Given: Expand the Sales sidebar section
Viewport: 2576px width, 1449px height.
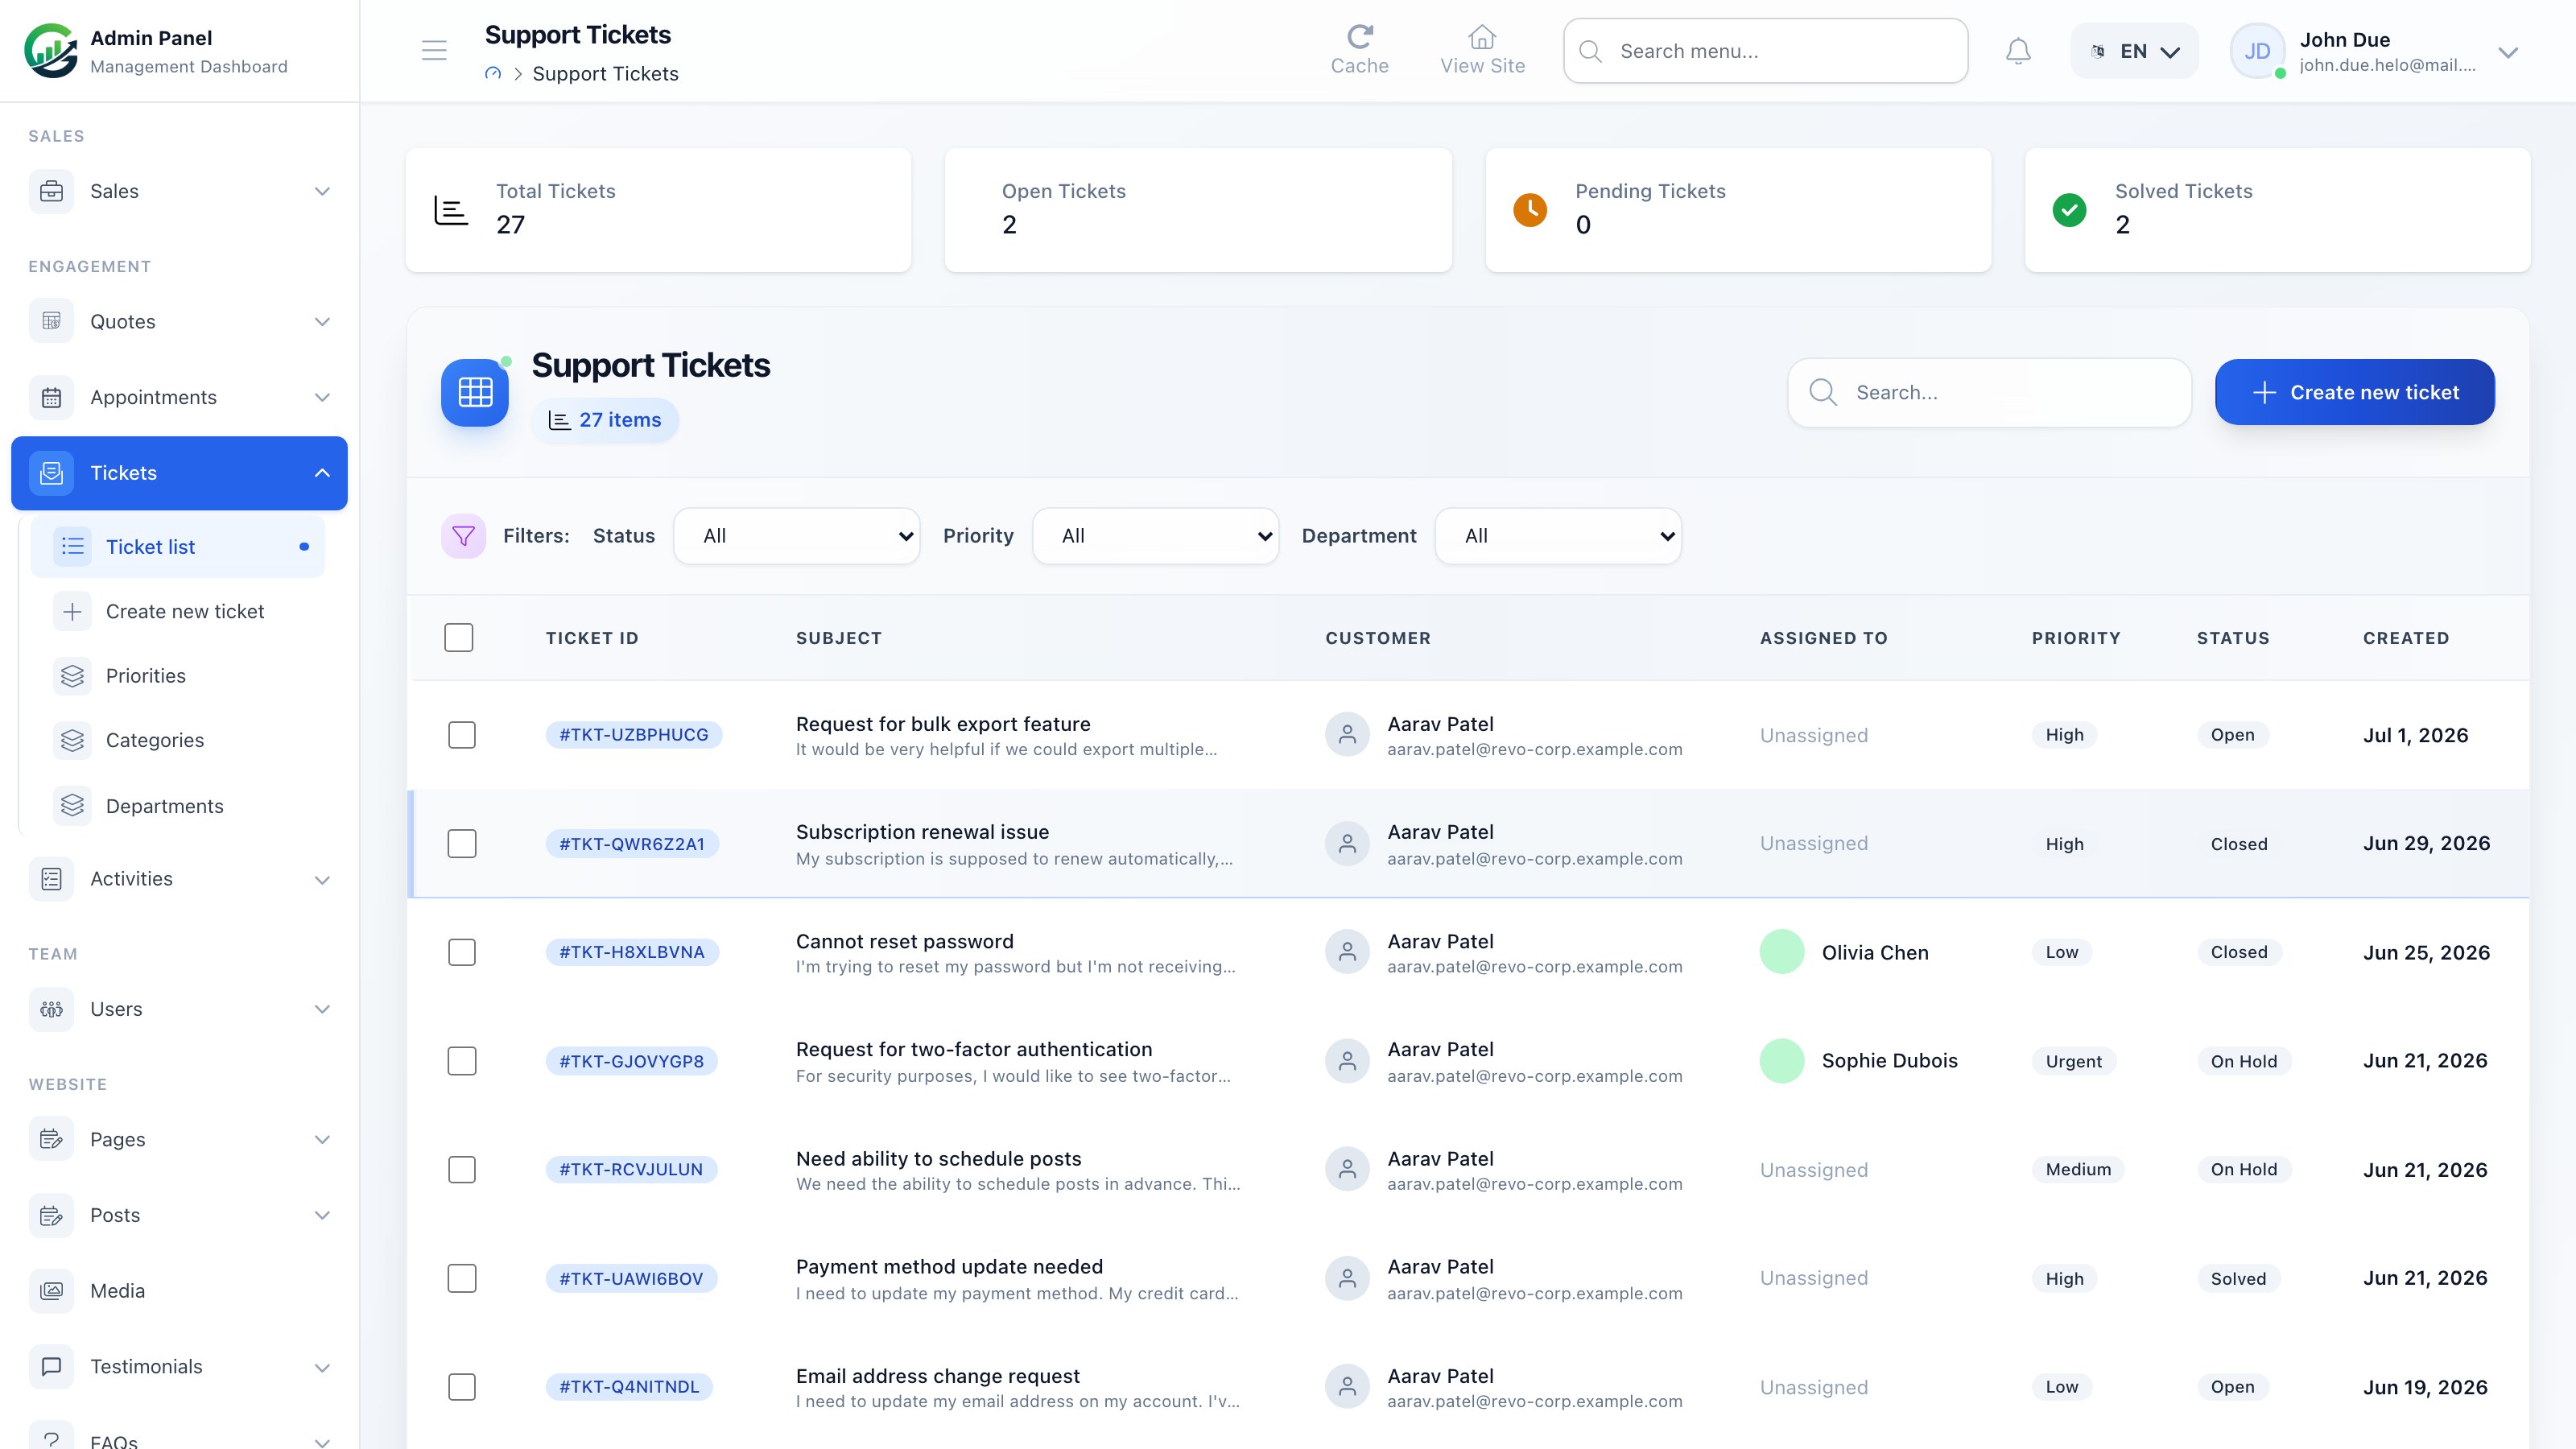Looking at the screenshot, I should (322, 191).
